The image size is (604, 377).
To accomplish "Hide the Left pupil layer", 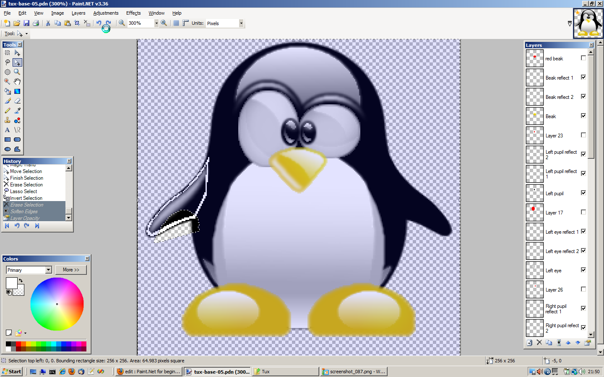I will click(x=583, y=193).
